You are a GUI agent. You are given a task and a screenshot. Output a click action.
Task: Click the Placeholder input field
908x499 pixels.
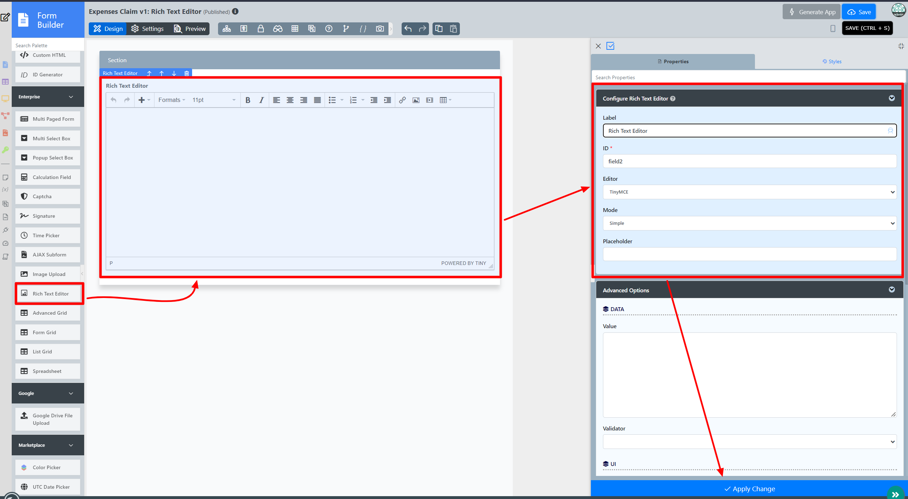(749, 254)
